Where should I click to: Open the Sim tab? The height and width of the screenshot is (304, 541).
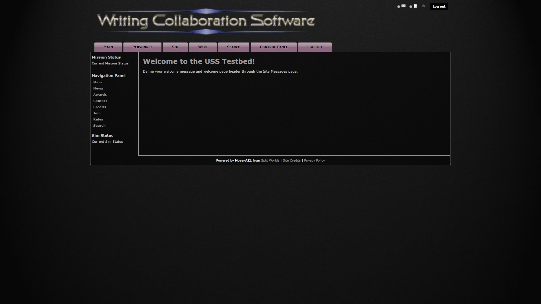pyautogui.click(x=175, y=47)
